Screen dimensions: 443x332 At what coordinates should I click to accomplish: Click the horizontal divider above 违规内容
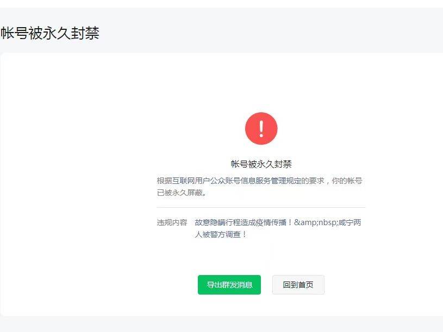tap(261, 208)
